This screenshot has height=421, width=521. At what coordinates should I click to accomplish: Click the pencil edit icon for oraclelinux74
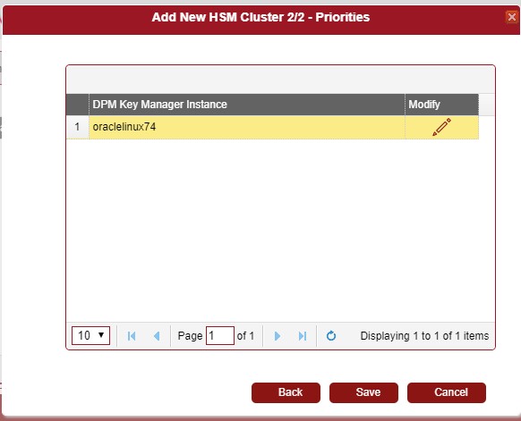(441, 127)
